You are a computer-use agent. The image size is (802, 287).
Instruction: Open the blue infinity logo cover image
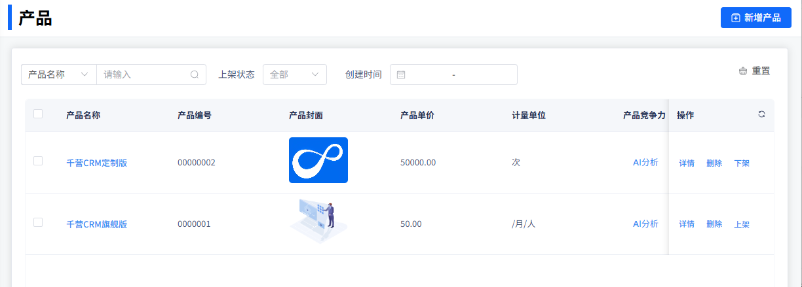click(x=318, y=160)
